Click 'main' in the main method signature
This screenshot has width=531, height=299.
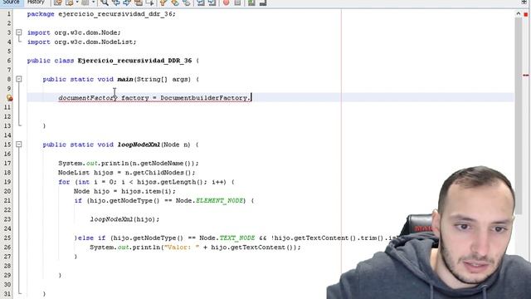[125, 80]
